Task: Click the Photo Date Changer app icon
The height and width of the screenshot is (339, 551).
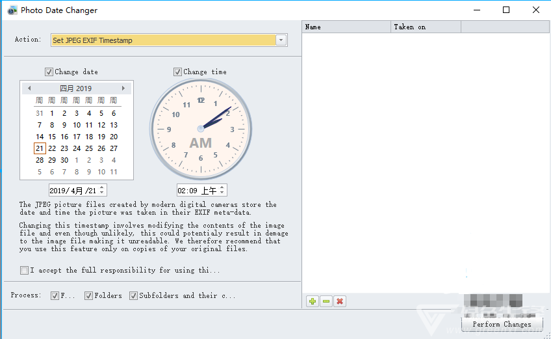Action: (12, 10)
